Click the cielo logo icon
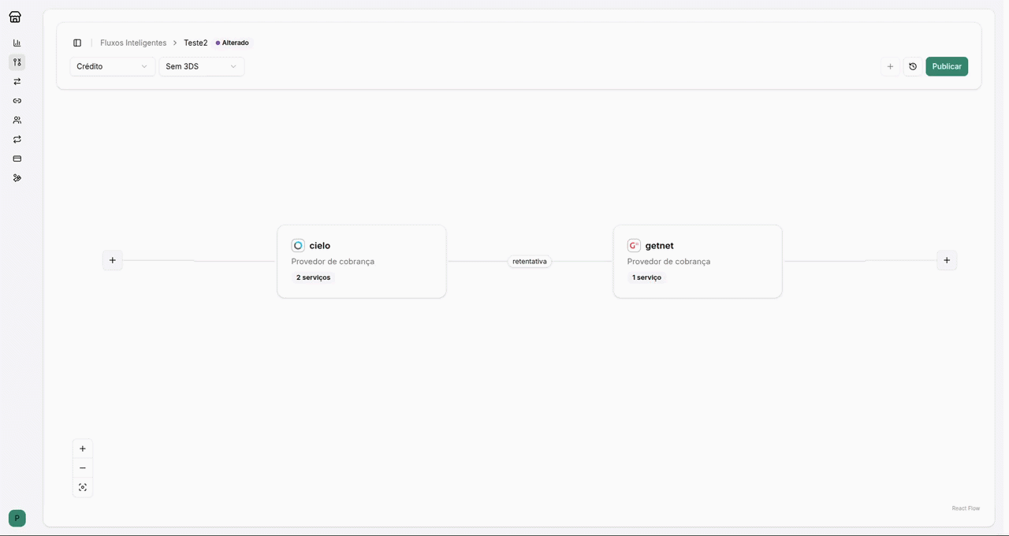 point(298,246)
